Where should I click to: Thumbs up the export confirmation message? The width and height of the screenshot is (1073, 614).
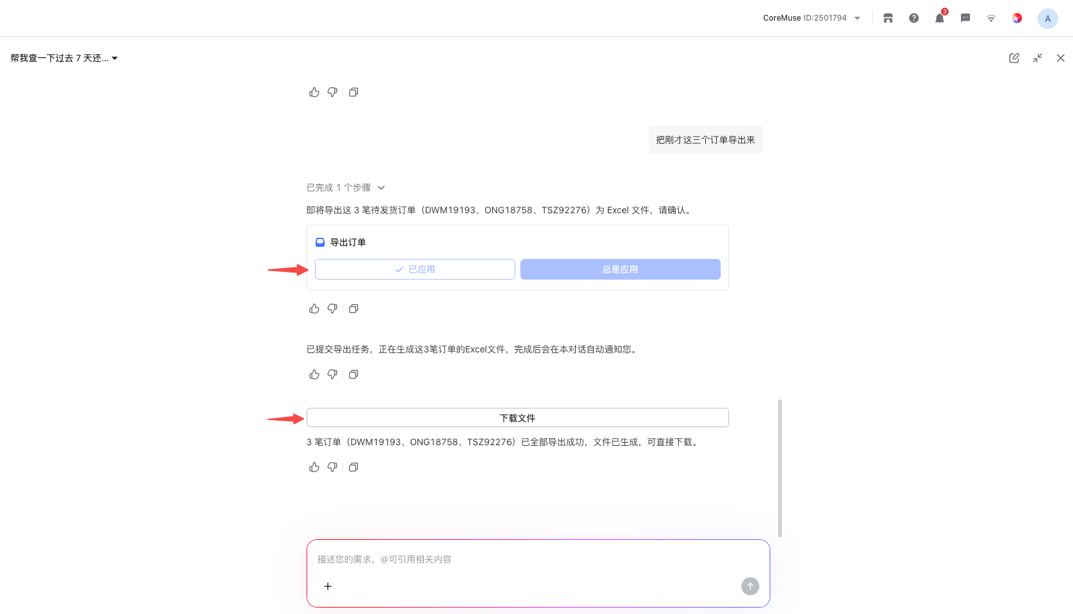314,309
